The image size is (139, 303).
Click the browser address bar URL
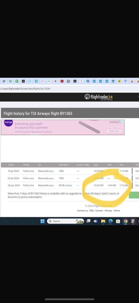pos(25,89)
